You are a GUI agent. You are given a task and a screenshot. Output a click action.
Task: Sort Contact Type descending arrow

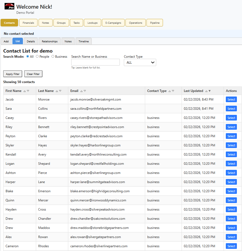[x=173, y=91]
